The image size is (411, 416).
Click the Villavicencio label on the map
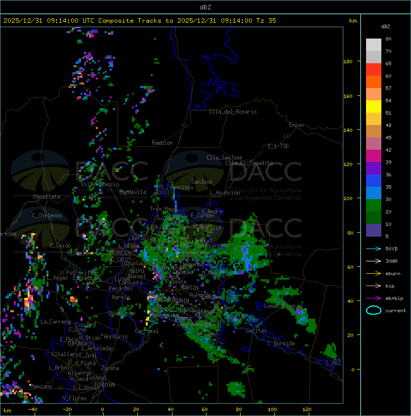100,184
